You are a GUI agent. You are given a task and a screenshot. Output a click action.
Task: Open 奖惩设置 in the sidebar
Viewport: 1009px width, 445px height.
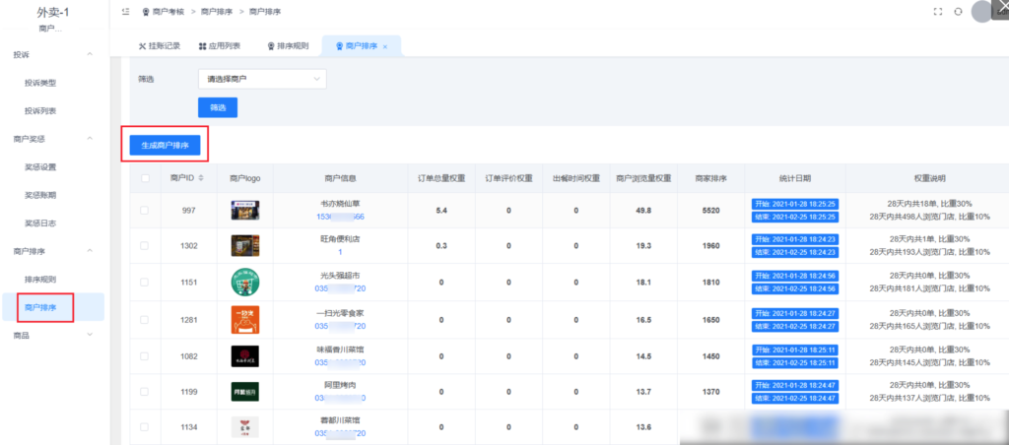tap(40, 167)
